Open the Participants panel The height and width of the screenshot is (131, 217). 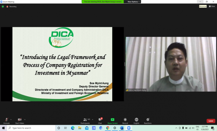point(85,120)
